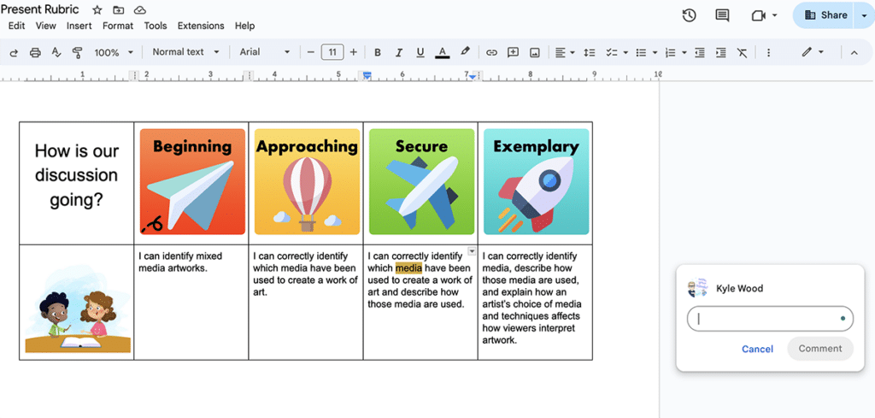This screenshot has width=875, height=418.
Task: Toggle underline formatting
Action: point(420,52)
